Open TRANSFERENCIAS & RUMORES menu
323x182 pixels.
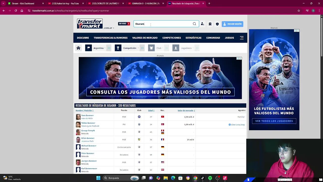(x=111, y=38)
